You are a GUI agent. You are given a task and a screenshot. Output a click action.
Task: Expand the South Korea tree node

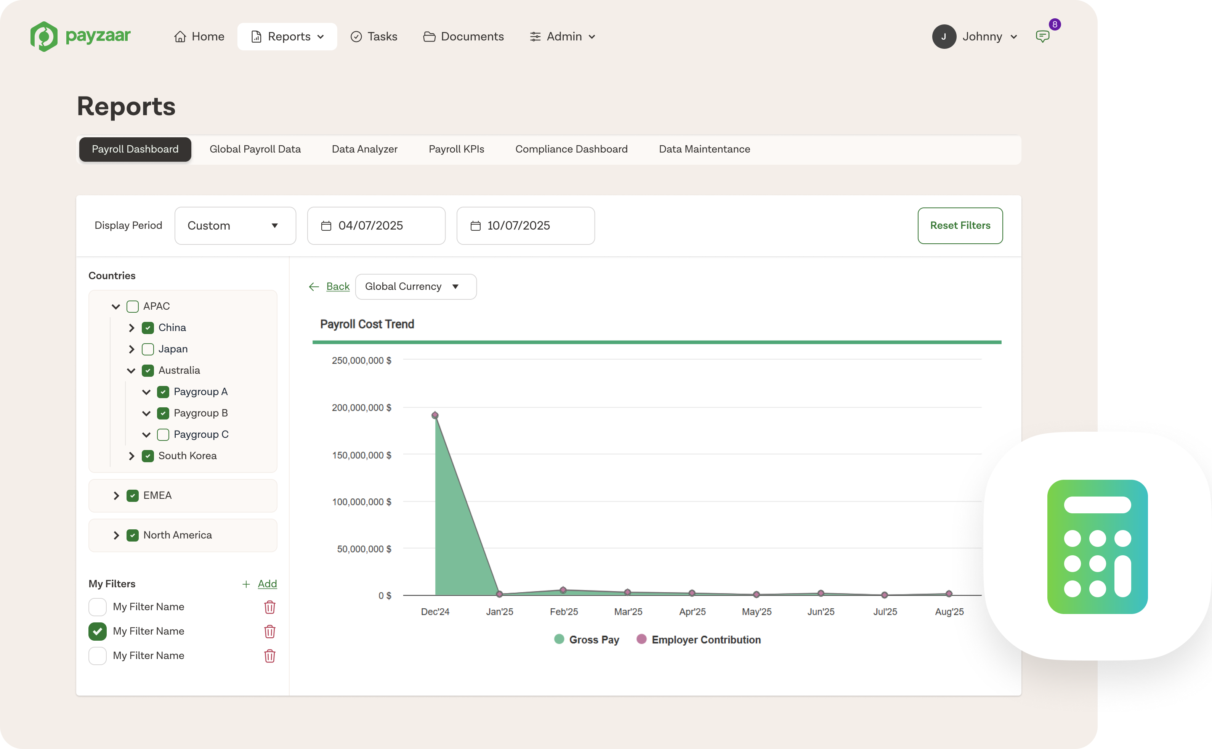point(131,456)
